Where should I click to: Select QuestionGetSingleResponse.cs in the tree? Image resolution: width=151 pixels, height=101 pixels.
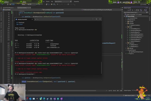[x=137, y=36]
